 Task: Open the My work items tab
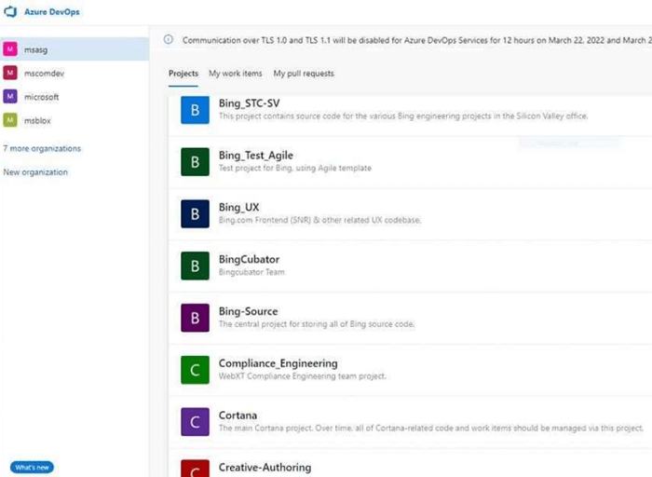[x=236, y=74]
